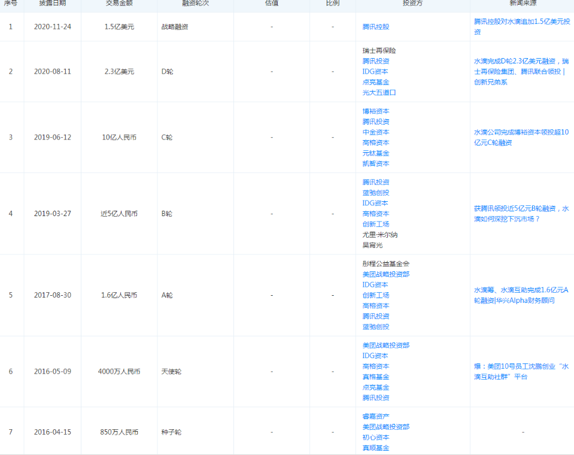Open 点亮基金 link in 天使轮 row
The width and height of the screenshot is (574, 455).
point(376,387)
